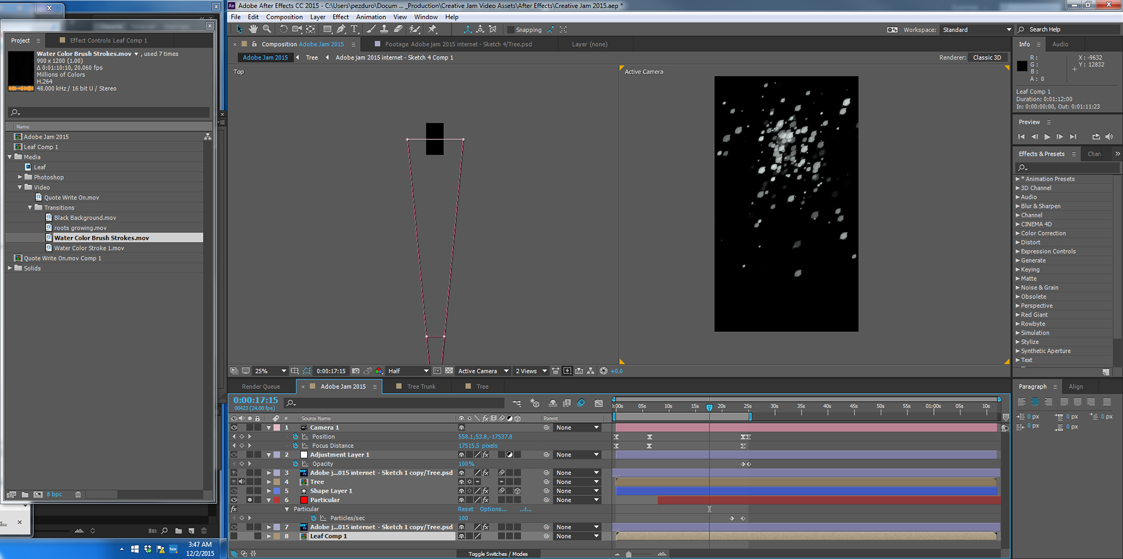The image size is (1123, 559).
Task: Select the Rectangle shape tool
Action: 328,29
